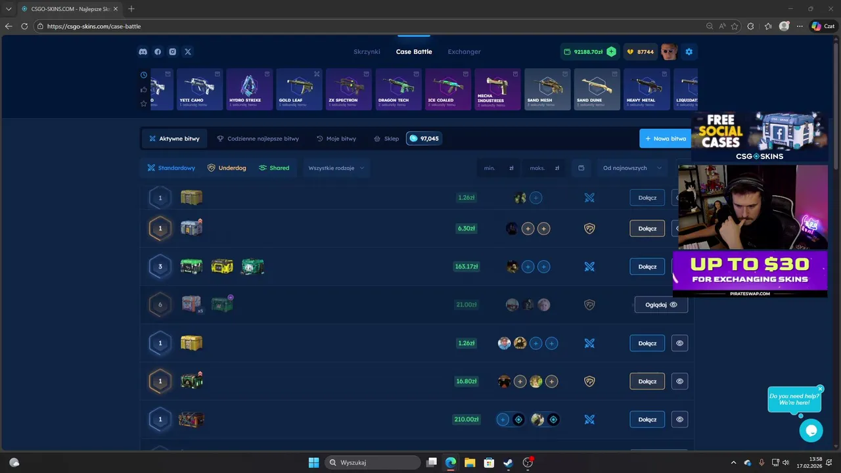This screenshot has height=473, width=841.
Task: Click underdog shield icon in 16.80zł row
Action: pos(589,381)
